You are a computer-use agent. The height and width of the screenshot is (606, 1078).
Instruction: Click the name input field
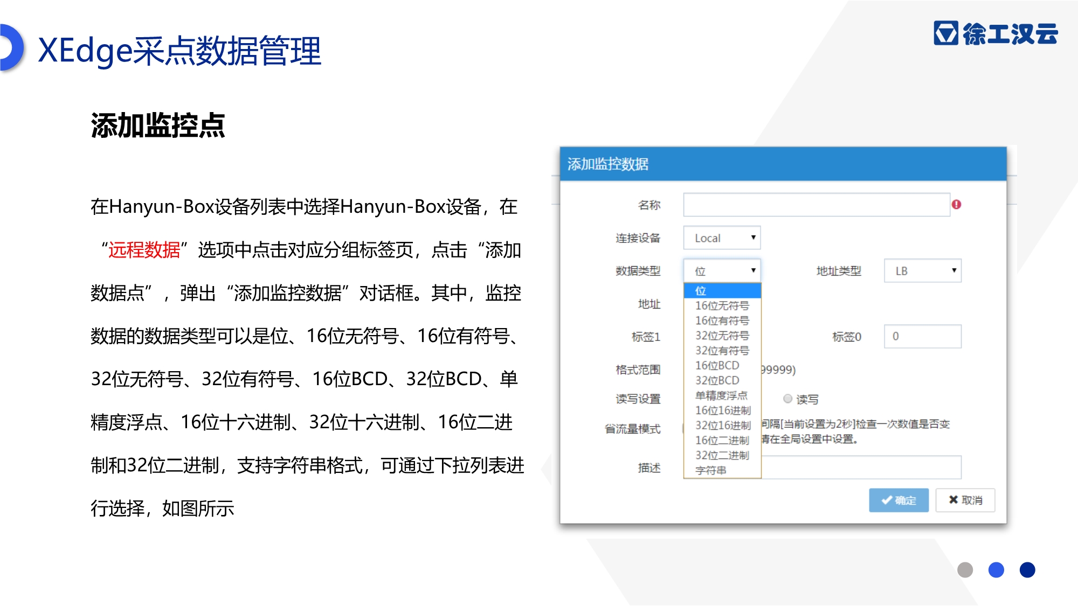point(817,205)
